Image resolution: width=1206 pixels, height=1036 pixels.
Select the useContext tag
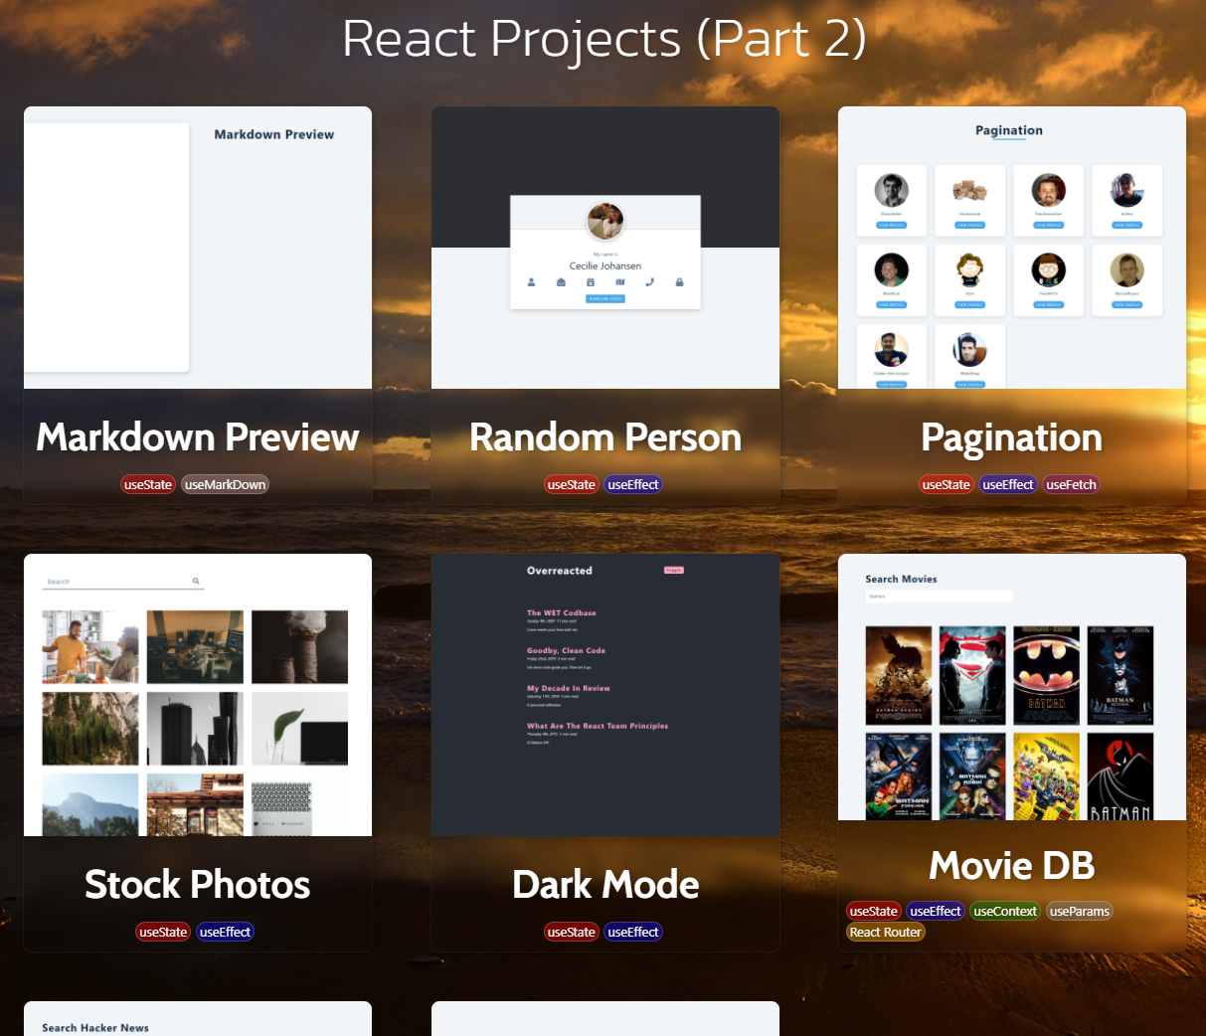(1005, 912)
